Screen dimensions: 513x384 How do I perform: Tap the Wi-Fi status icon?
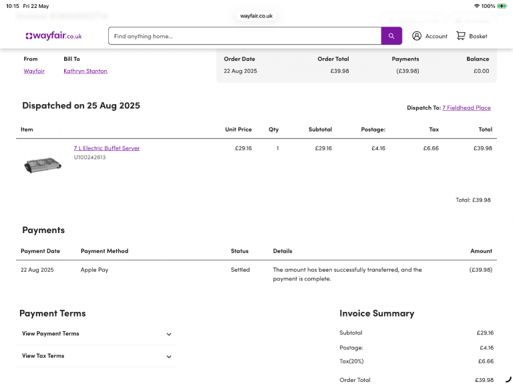coord(476,6)
